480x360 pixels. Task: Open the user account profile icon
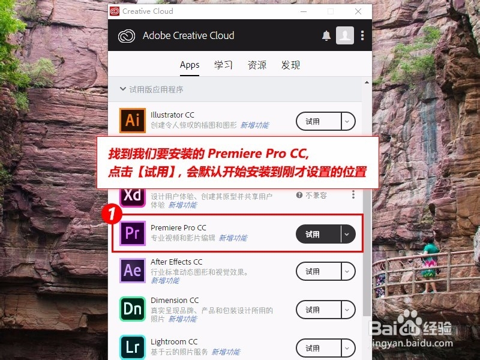click(x=345, y=35)
